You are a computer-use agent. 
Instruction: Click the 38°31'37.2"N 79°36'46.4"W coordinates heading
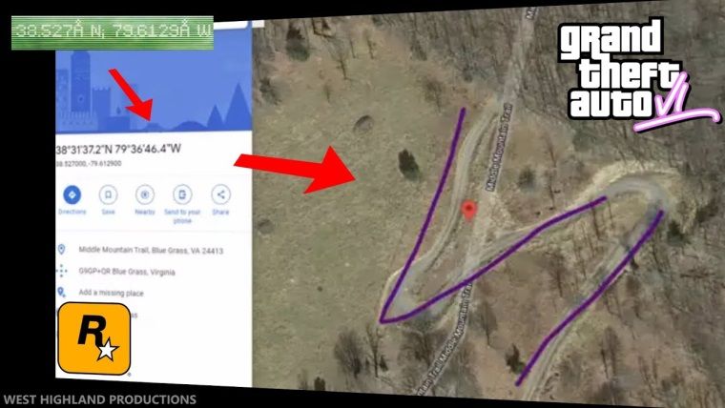pyautogui.click(x=118, y=150)
